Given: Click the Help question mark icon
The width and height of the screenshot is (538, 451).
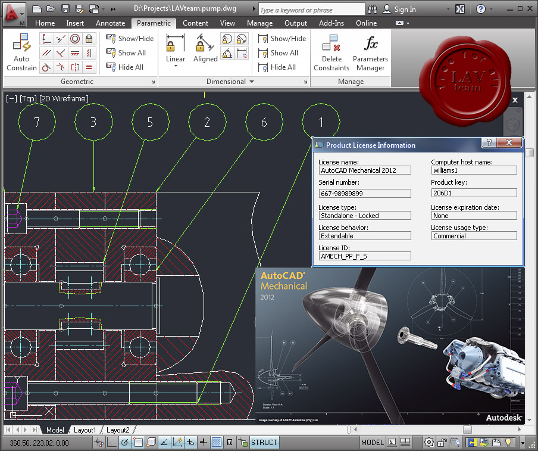Looking at the screenshot, I should 481,9.
